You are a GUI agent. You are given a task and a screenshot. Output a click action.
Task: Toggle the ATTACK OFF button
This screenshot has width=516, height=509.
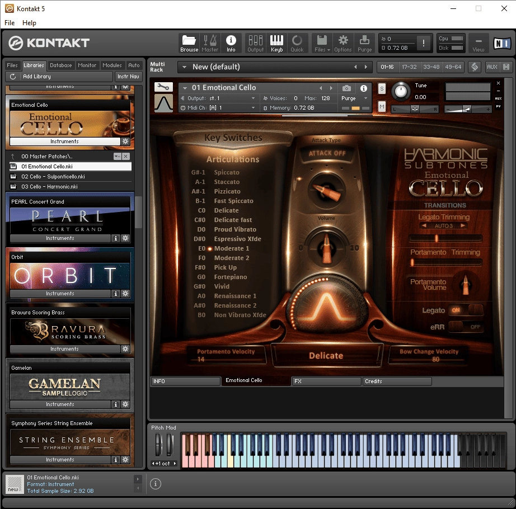click(x=327, y=153)
